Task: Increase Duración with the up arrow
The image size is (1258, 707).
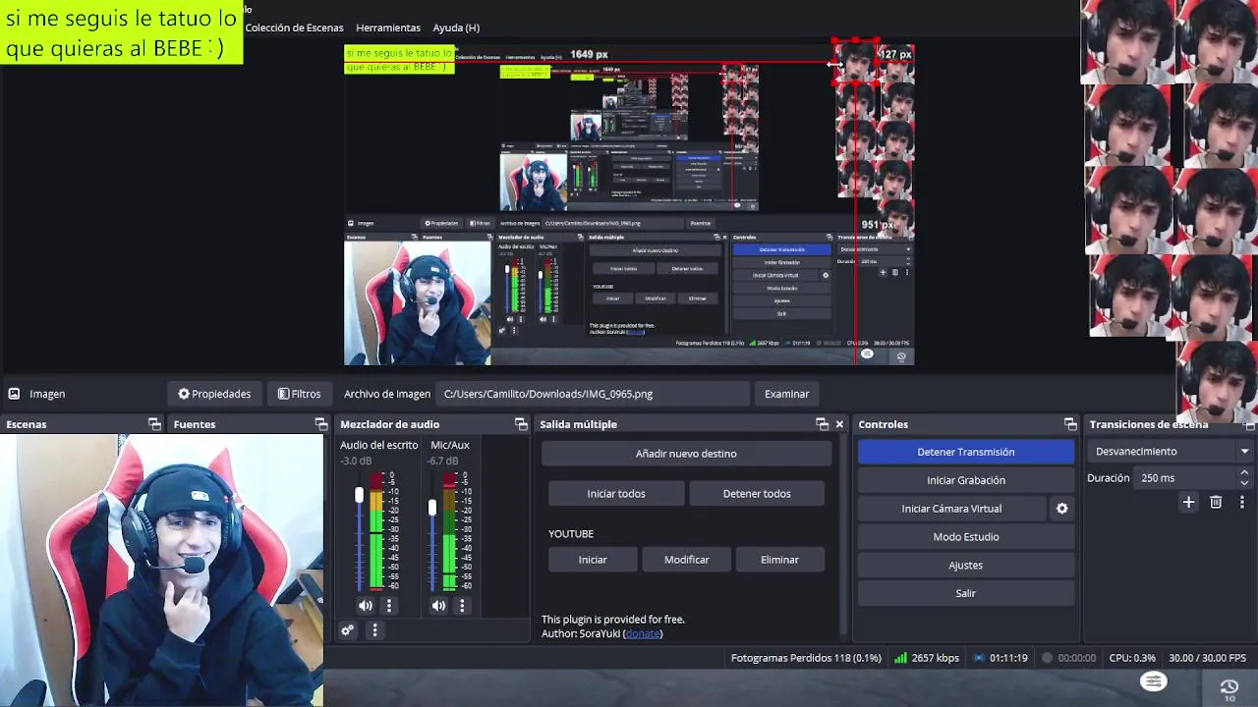Action: tap(1244, 473)
